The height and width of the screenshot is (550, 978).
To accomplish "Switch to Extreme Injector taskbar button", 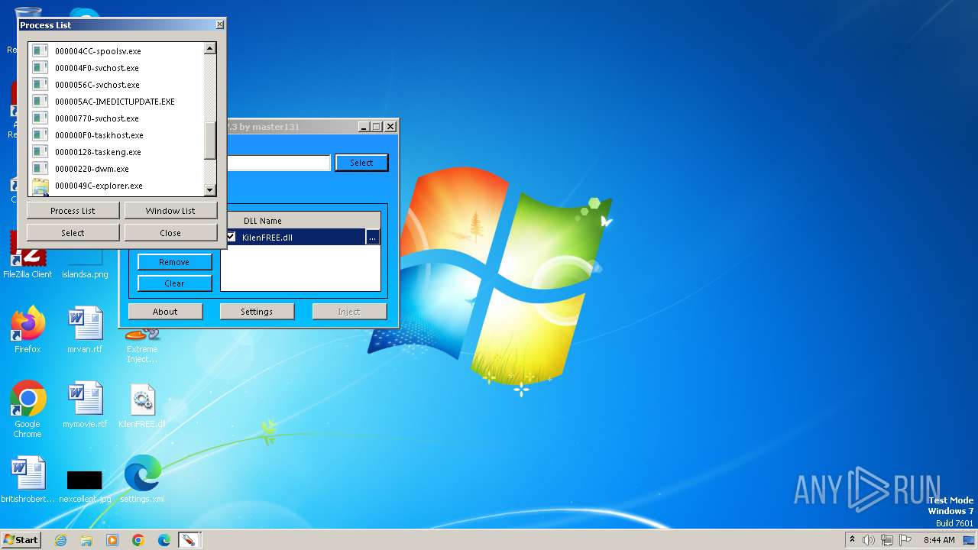I will point(188,540).
